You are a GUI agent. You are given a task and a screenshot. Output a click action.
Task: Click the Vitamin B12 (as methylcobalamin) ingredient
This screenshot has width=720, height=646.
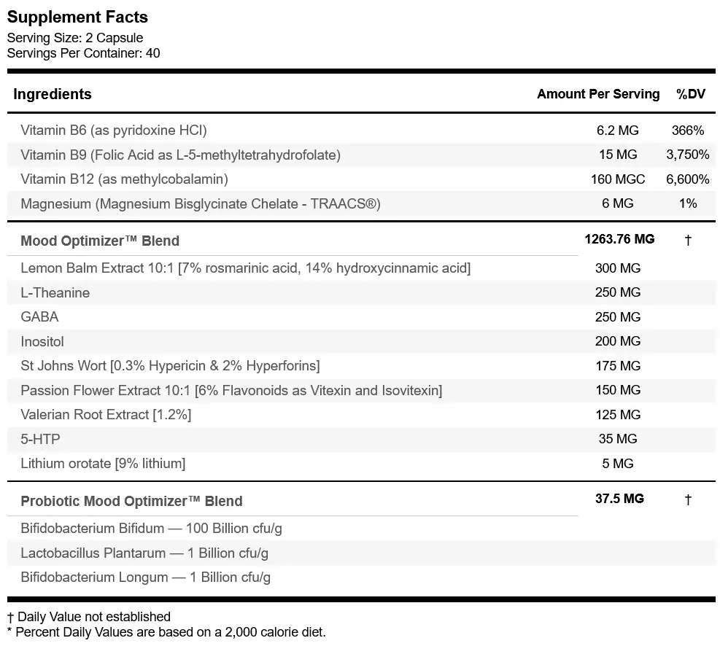pyautogui.click(x=125, y=179)
